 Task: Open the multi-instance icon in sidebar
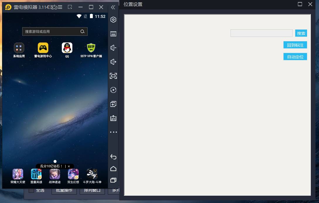[113, 104]
